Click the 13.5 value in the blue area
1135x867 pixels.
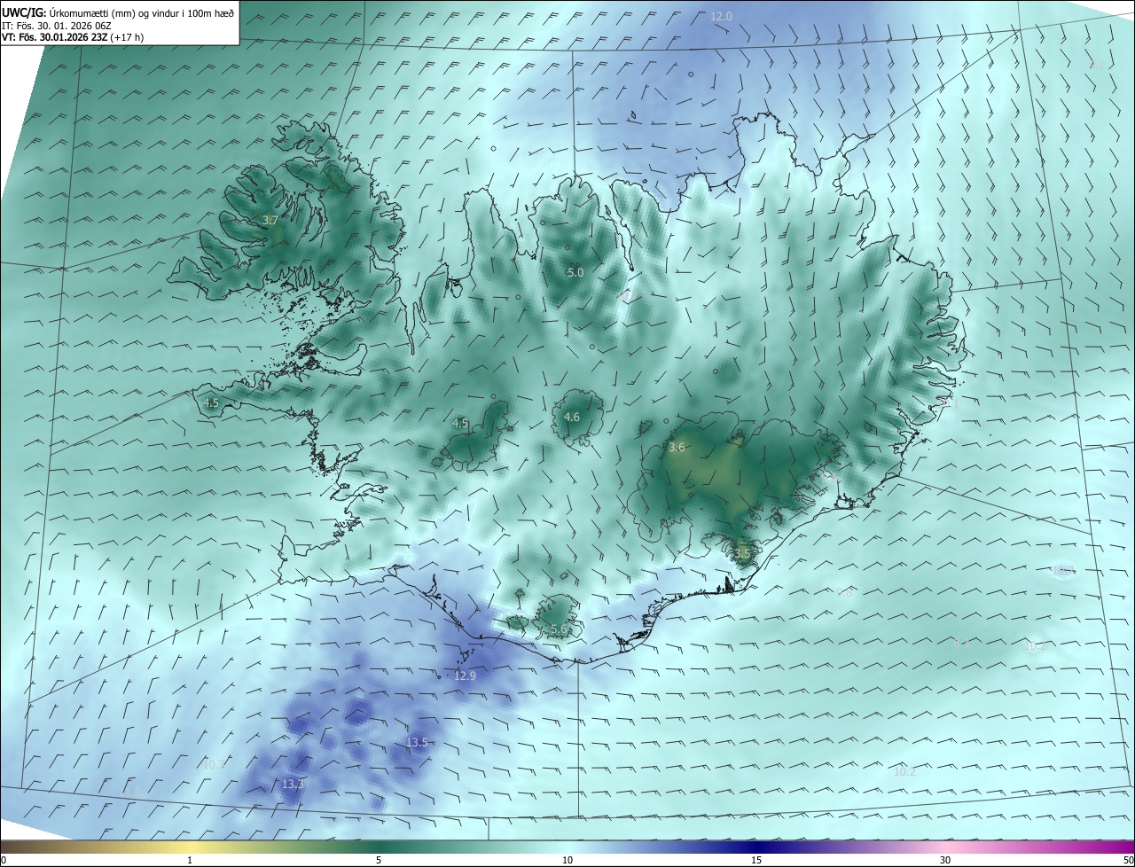[417, 743]
